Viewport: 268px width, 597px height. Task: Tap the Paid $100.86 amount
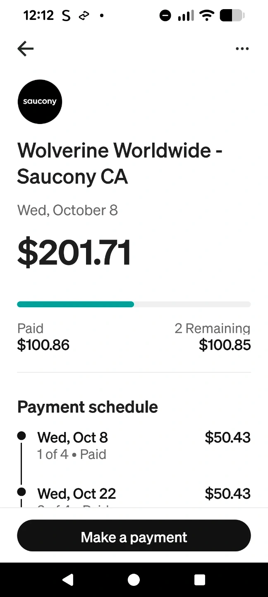[43, 345]
